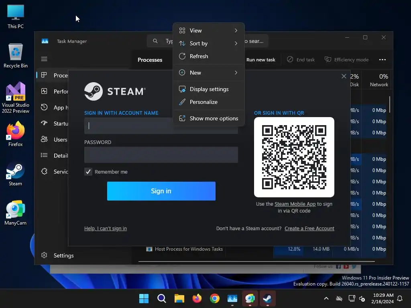The image size is (411, 308).
Task: Expand the New submenu
Action: (209, 73)
